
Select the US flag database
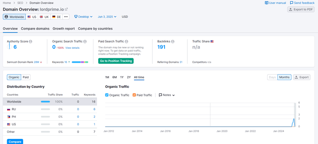click(32, 17)
